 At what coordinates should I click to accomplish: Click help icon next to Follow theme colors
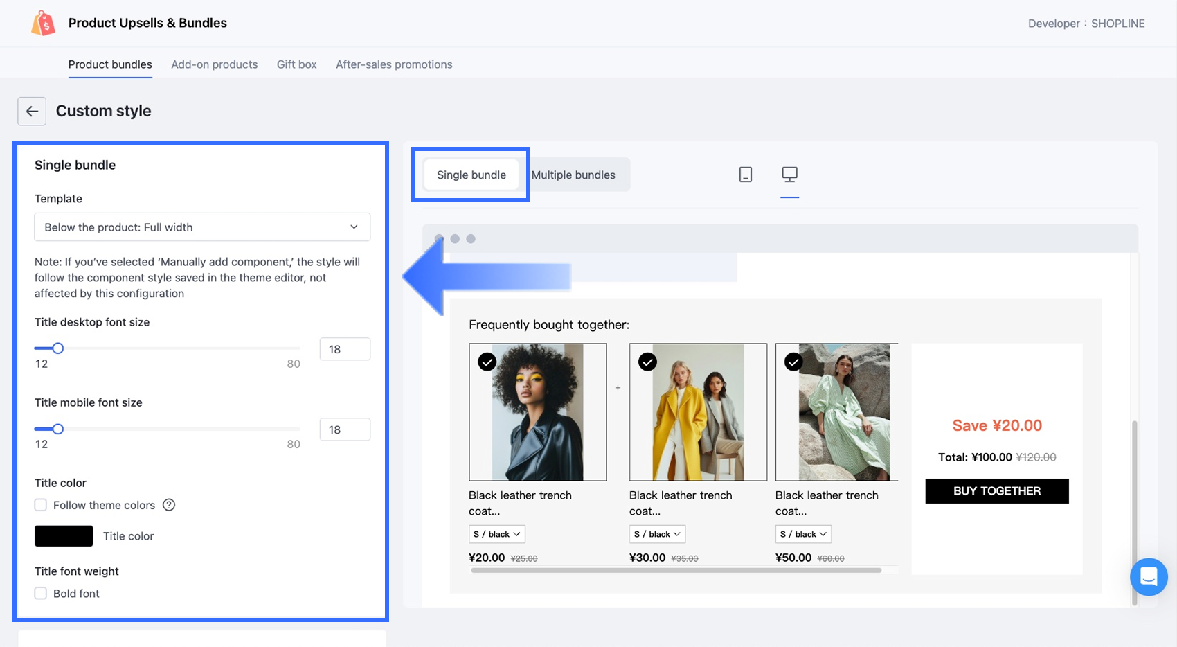click(169, 505)
